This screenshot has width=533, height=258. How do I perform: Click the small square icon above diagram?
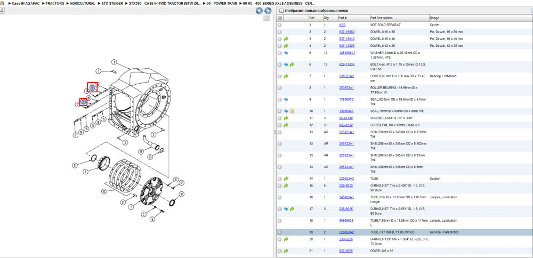pos(267,18)
